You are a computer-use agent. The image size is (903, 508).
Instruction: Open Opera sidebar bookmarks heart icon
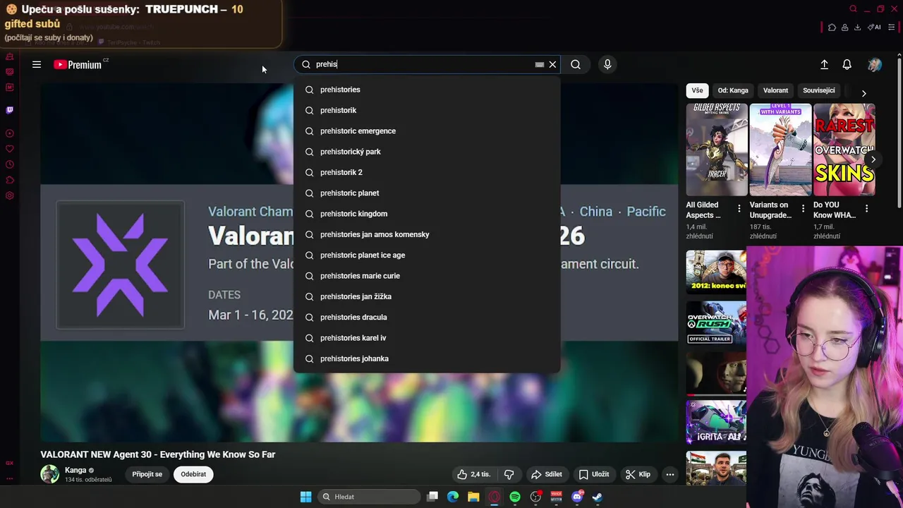click(x=9, y=149)
